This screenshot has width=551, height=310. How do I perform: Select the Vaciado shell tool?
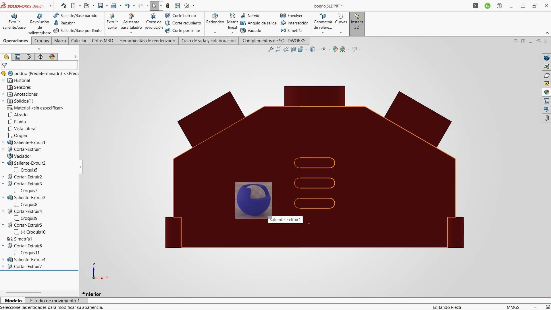(x=251, y=30)
